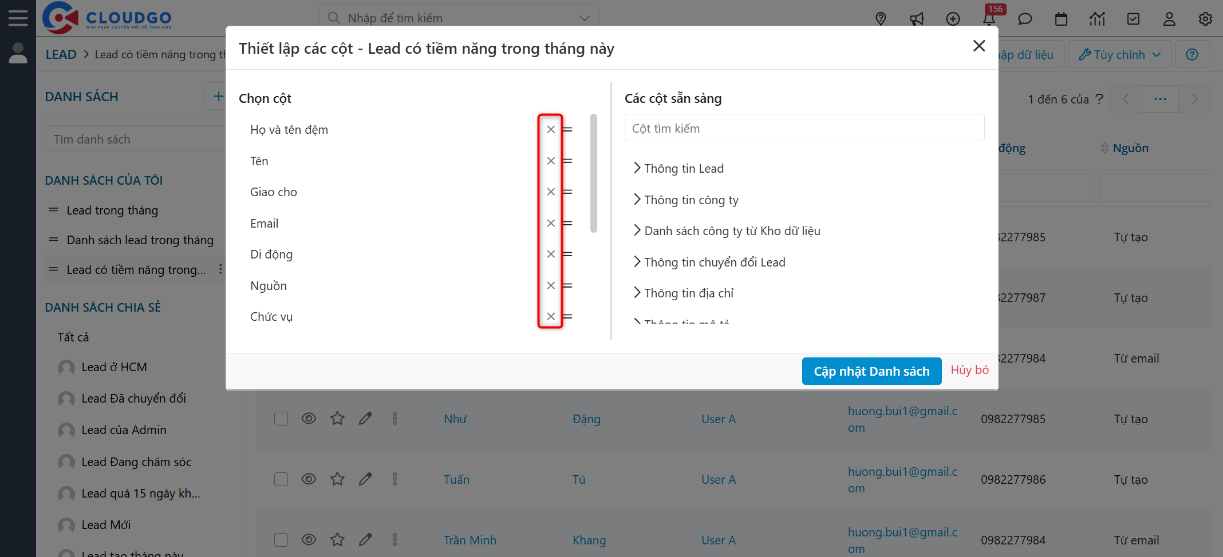Select the row checkbox for lead Tuấn
This screenshot has width=1223, height=557.
point(281,479)
